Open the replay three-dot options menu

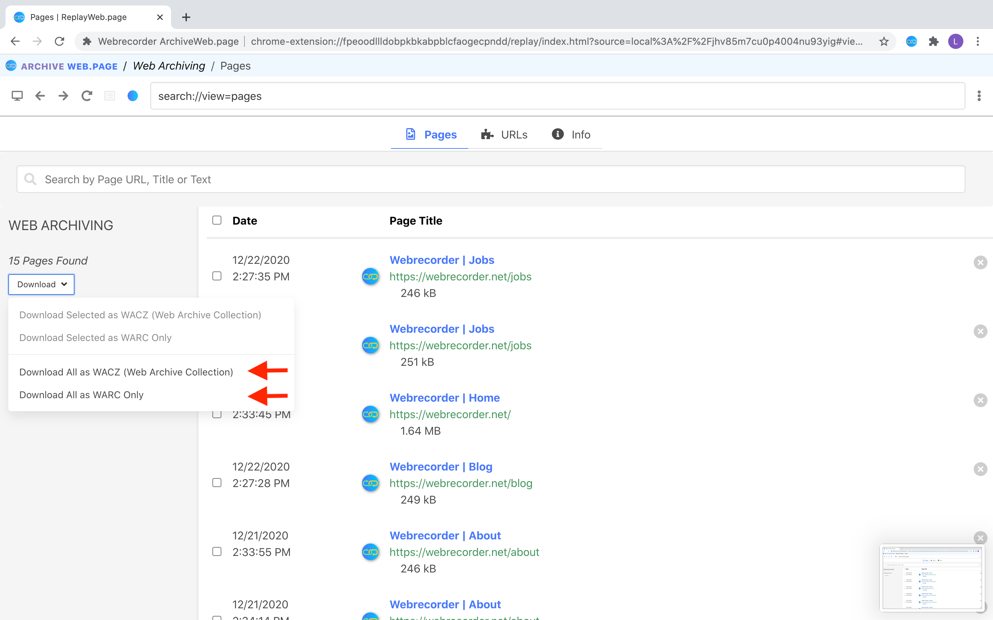979,96
